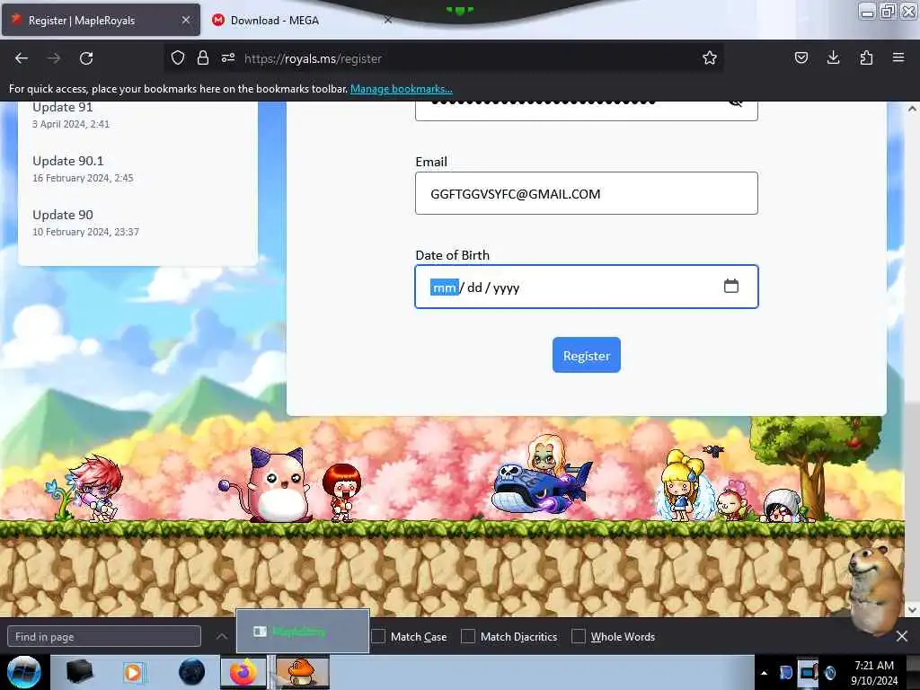Close the Register | MapleRoyals tab
The width and height of the screenshot is (920, 690).
coord(185,20)
